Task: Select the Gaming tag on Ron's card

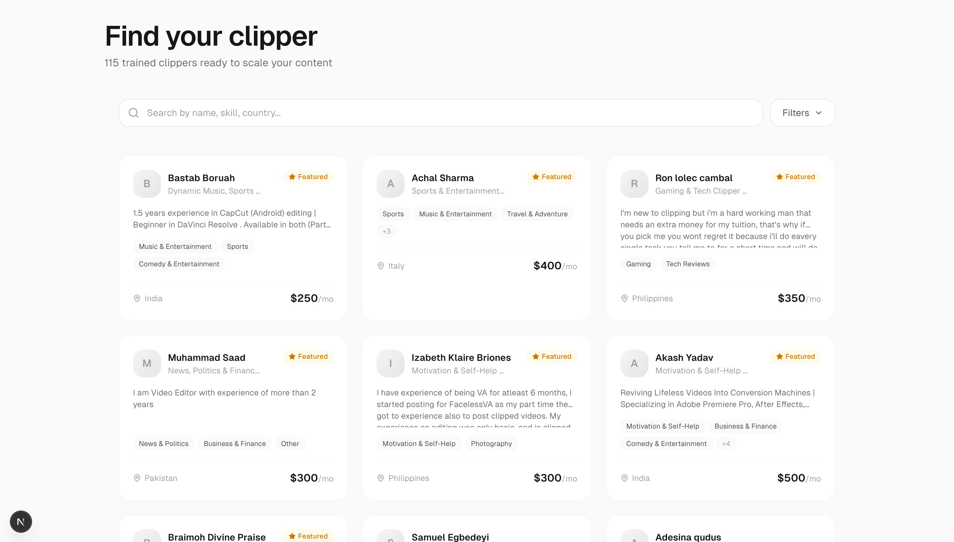Action: pyautogui.click(x=638, y=263)
